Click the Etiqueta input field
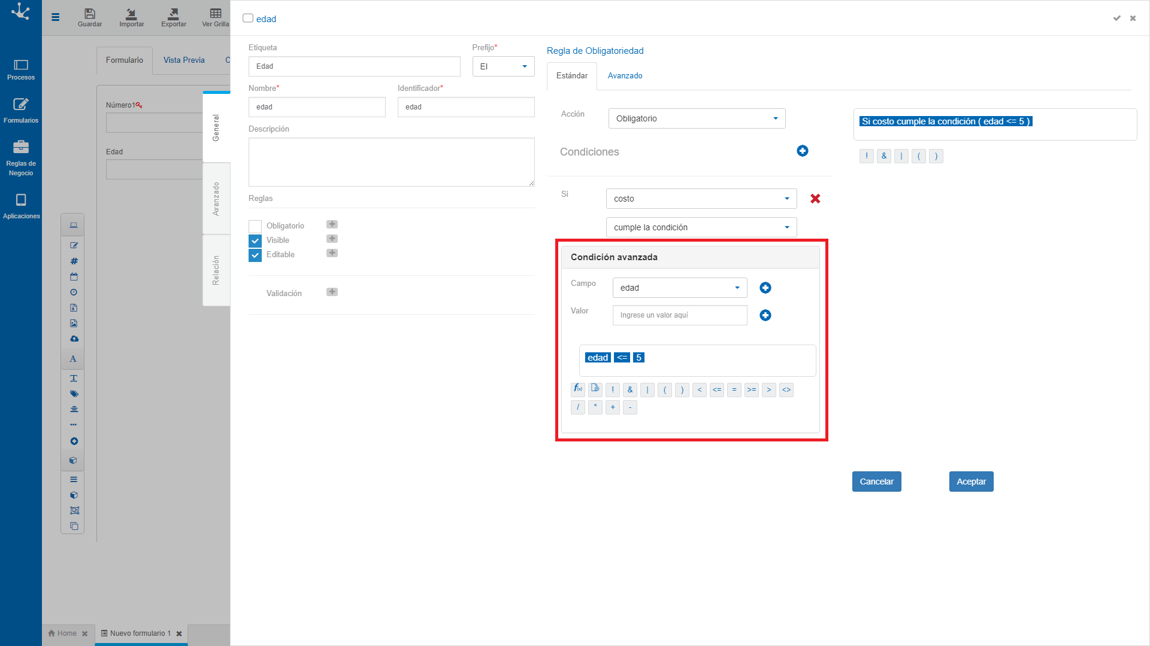 click(355, 66)
